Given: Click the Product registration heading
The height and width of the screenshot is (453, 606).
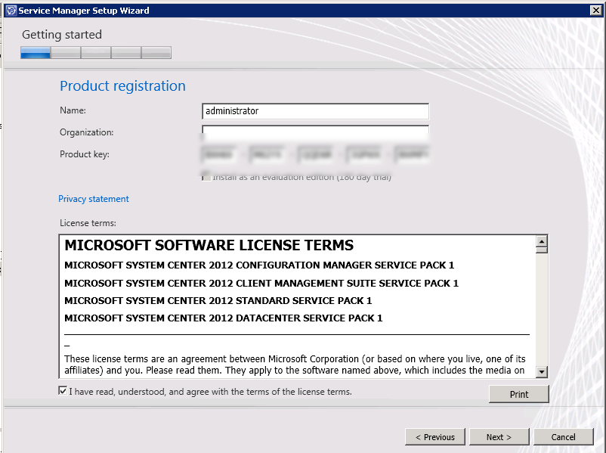Looking at the screenshot, I should click(122, 86).
